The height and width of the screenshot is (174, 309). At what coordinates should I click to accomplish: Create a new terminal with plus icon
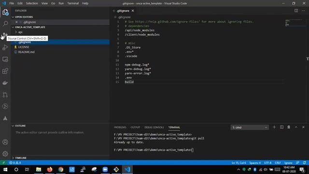[274, 127]
